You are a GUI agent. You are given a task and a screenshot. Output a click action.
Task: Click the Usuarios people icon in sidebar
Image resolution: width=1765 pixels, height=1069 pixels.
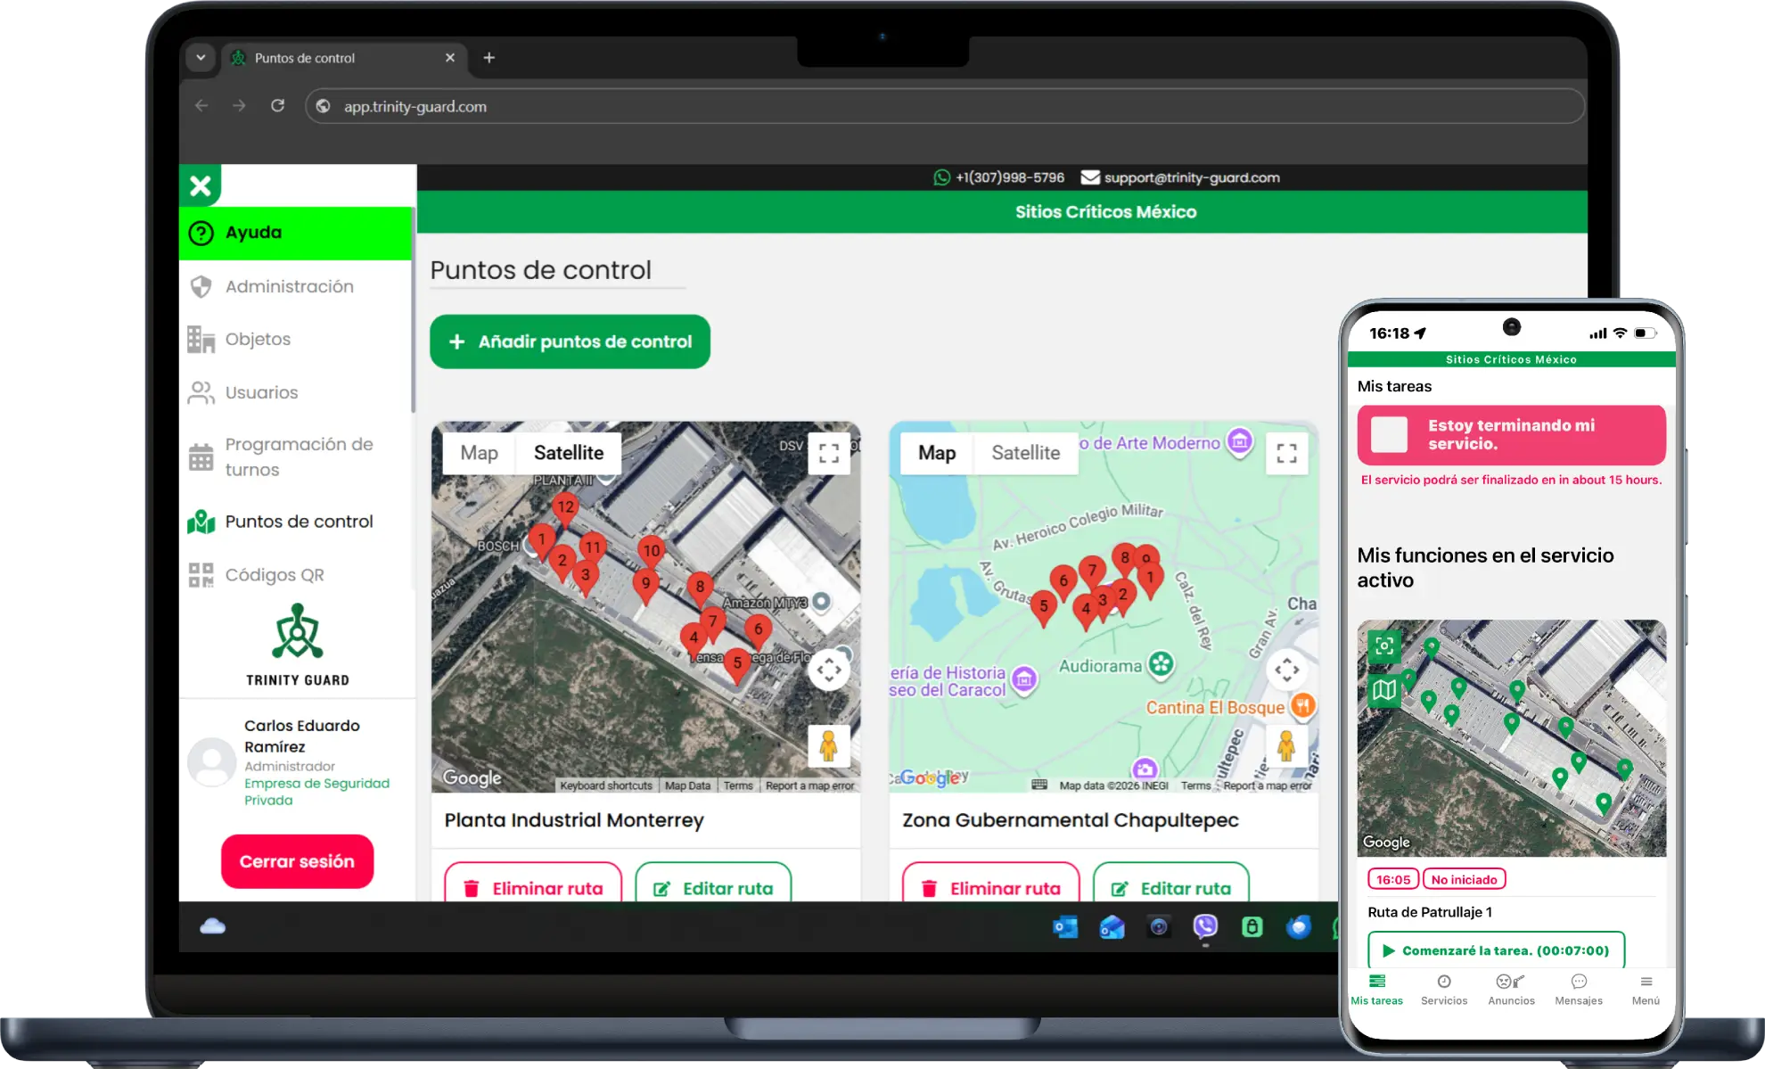point(201,392)
